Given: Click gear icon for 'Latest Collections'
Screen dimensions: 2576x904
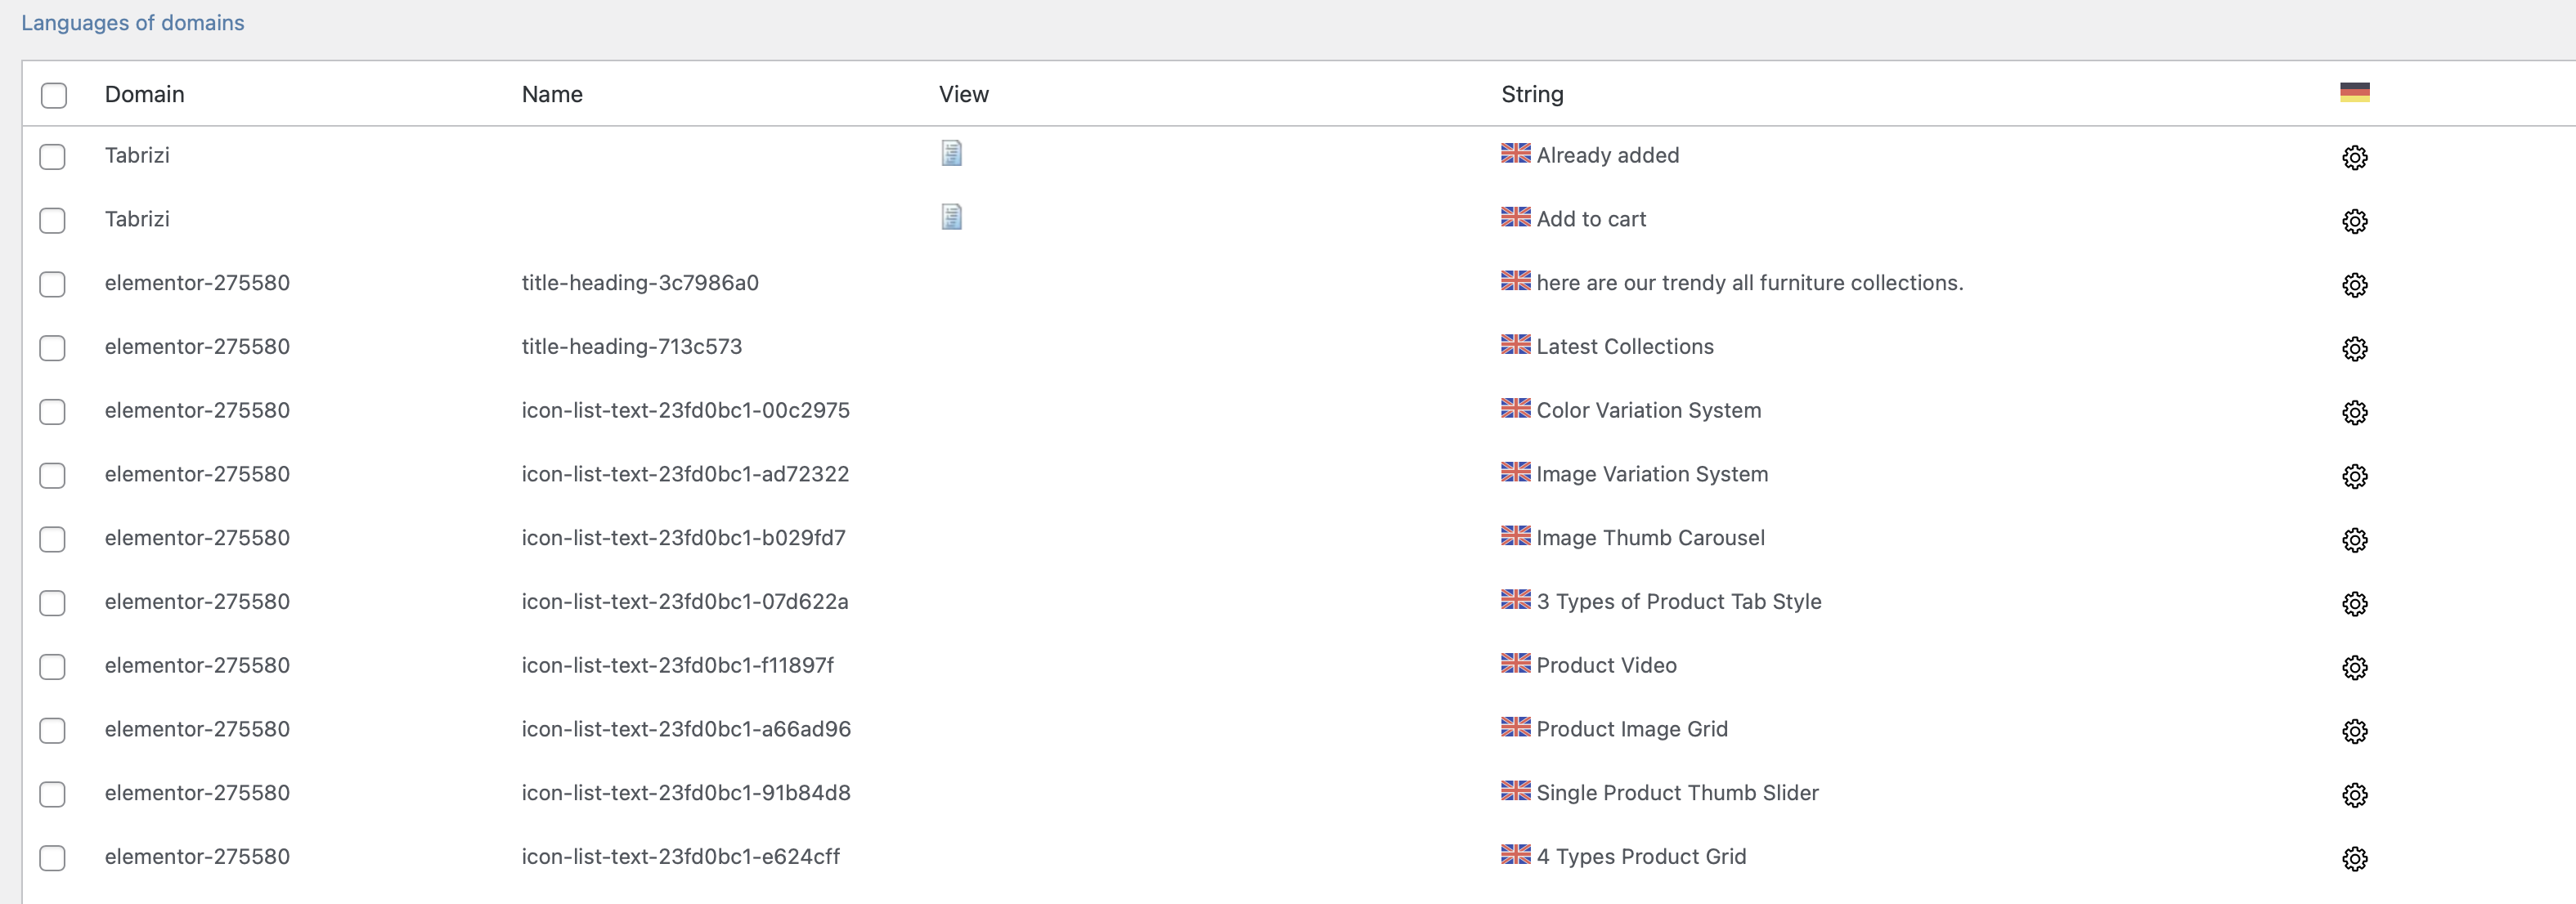Looking at the screenshot, I should click(x=2354, y=349).
